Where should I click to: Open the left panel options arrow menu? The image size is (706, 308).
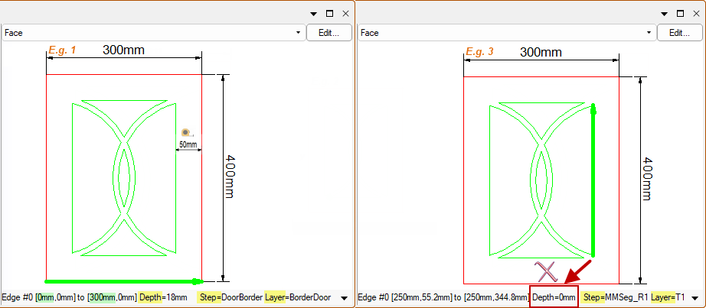[313, 14]
